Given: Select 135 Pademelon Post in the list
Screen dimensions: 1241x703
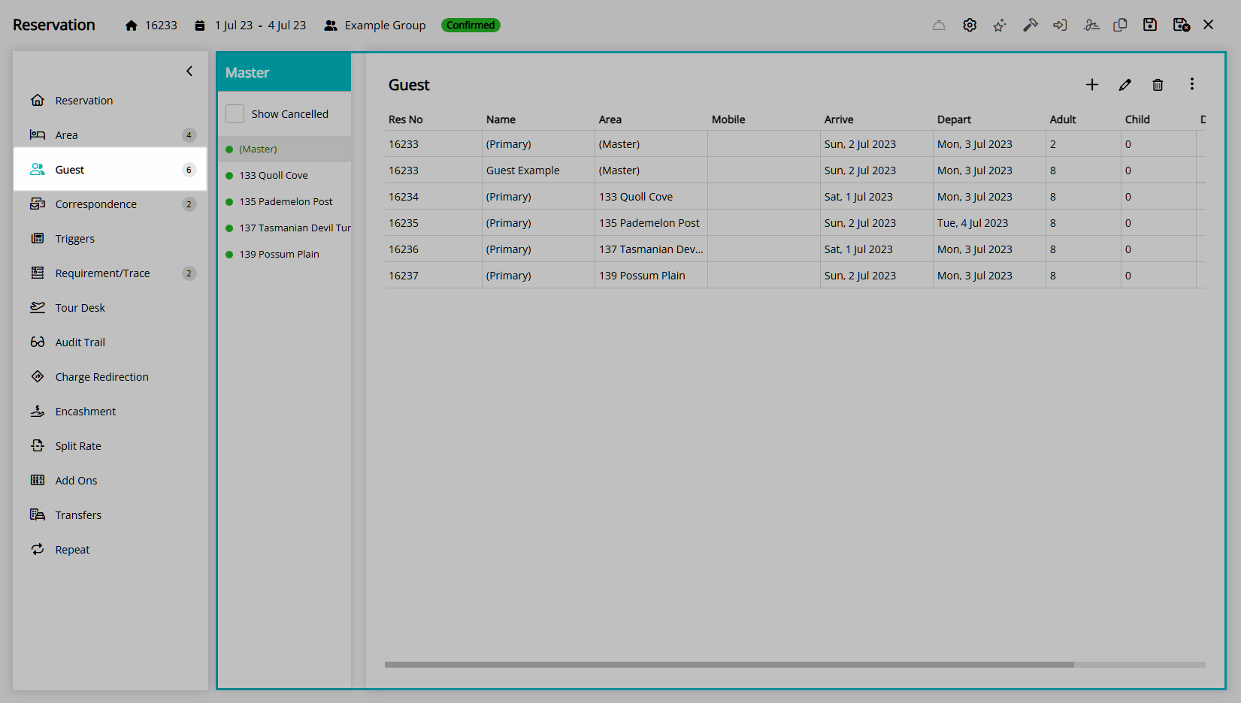Looking at the screenshot, I should [285, 202].
